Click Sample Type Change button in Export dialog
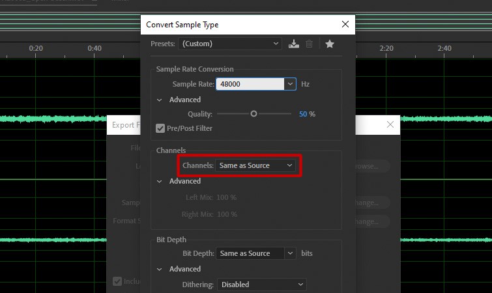Image resolution: width=492 pixels, height=293 pixels. click(x=373, y=202)
